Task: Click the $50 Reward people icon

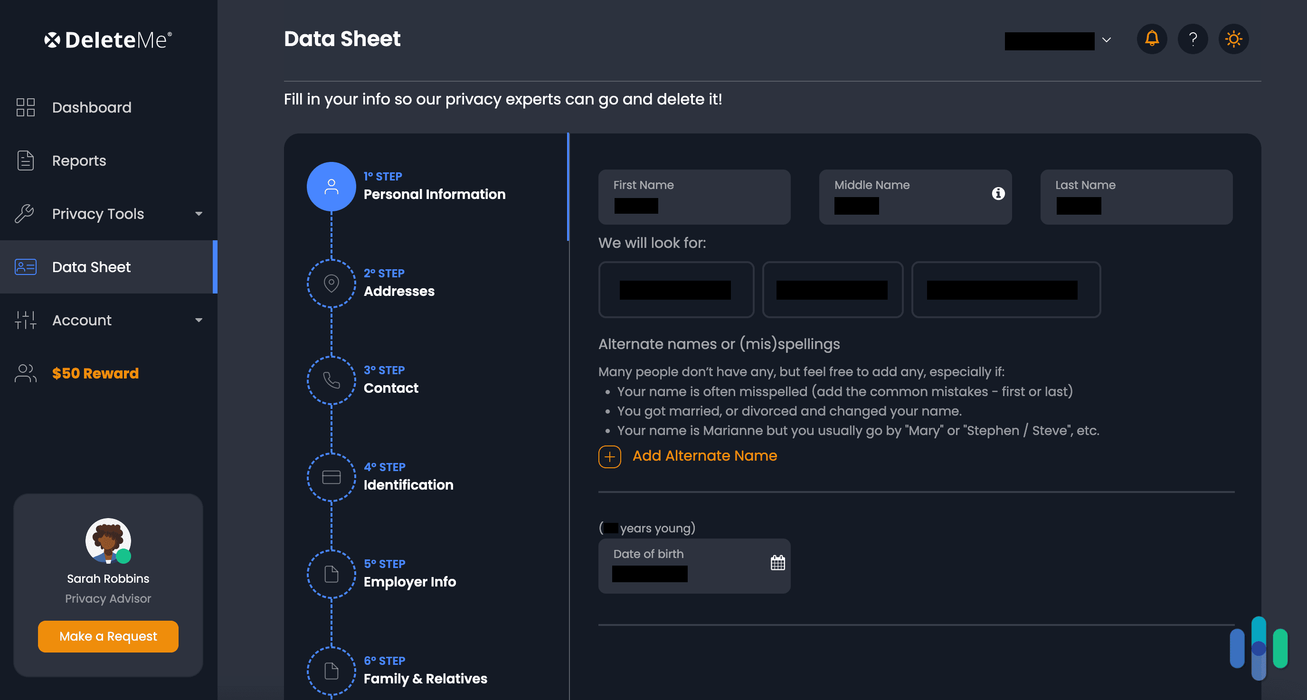Action: coord(25,373)
